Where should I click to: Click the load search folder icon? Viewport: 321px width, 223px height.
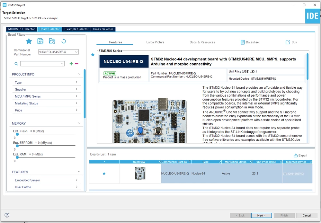(52, 41)
